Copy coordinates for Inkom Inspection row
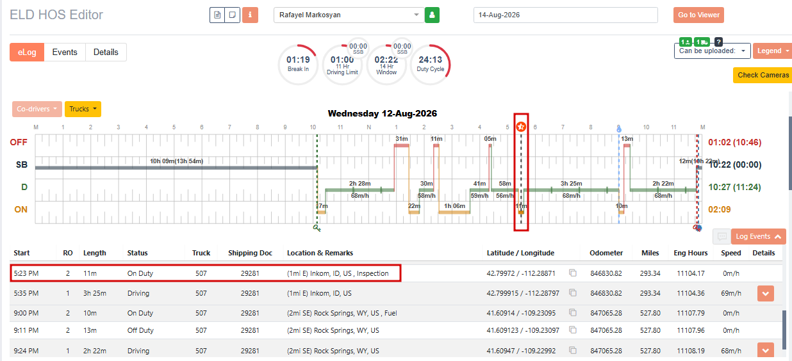792x361 pixels. tap(573, 273)
